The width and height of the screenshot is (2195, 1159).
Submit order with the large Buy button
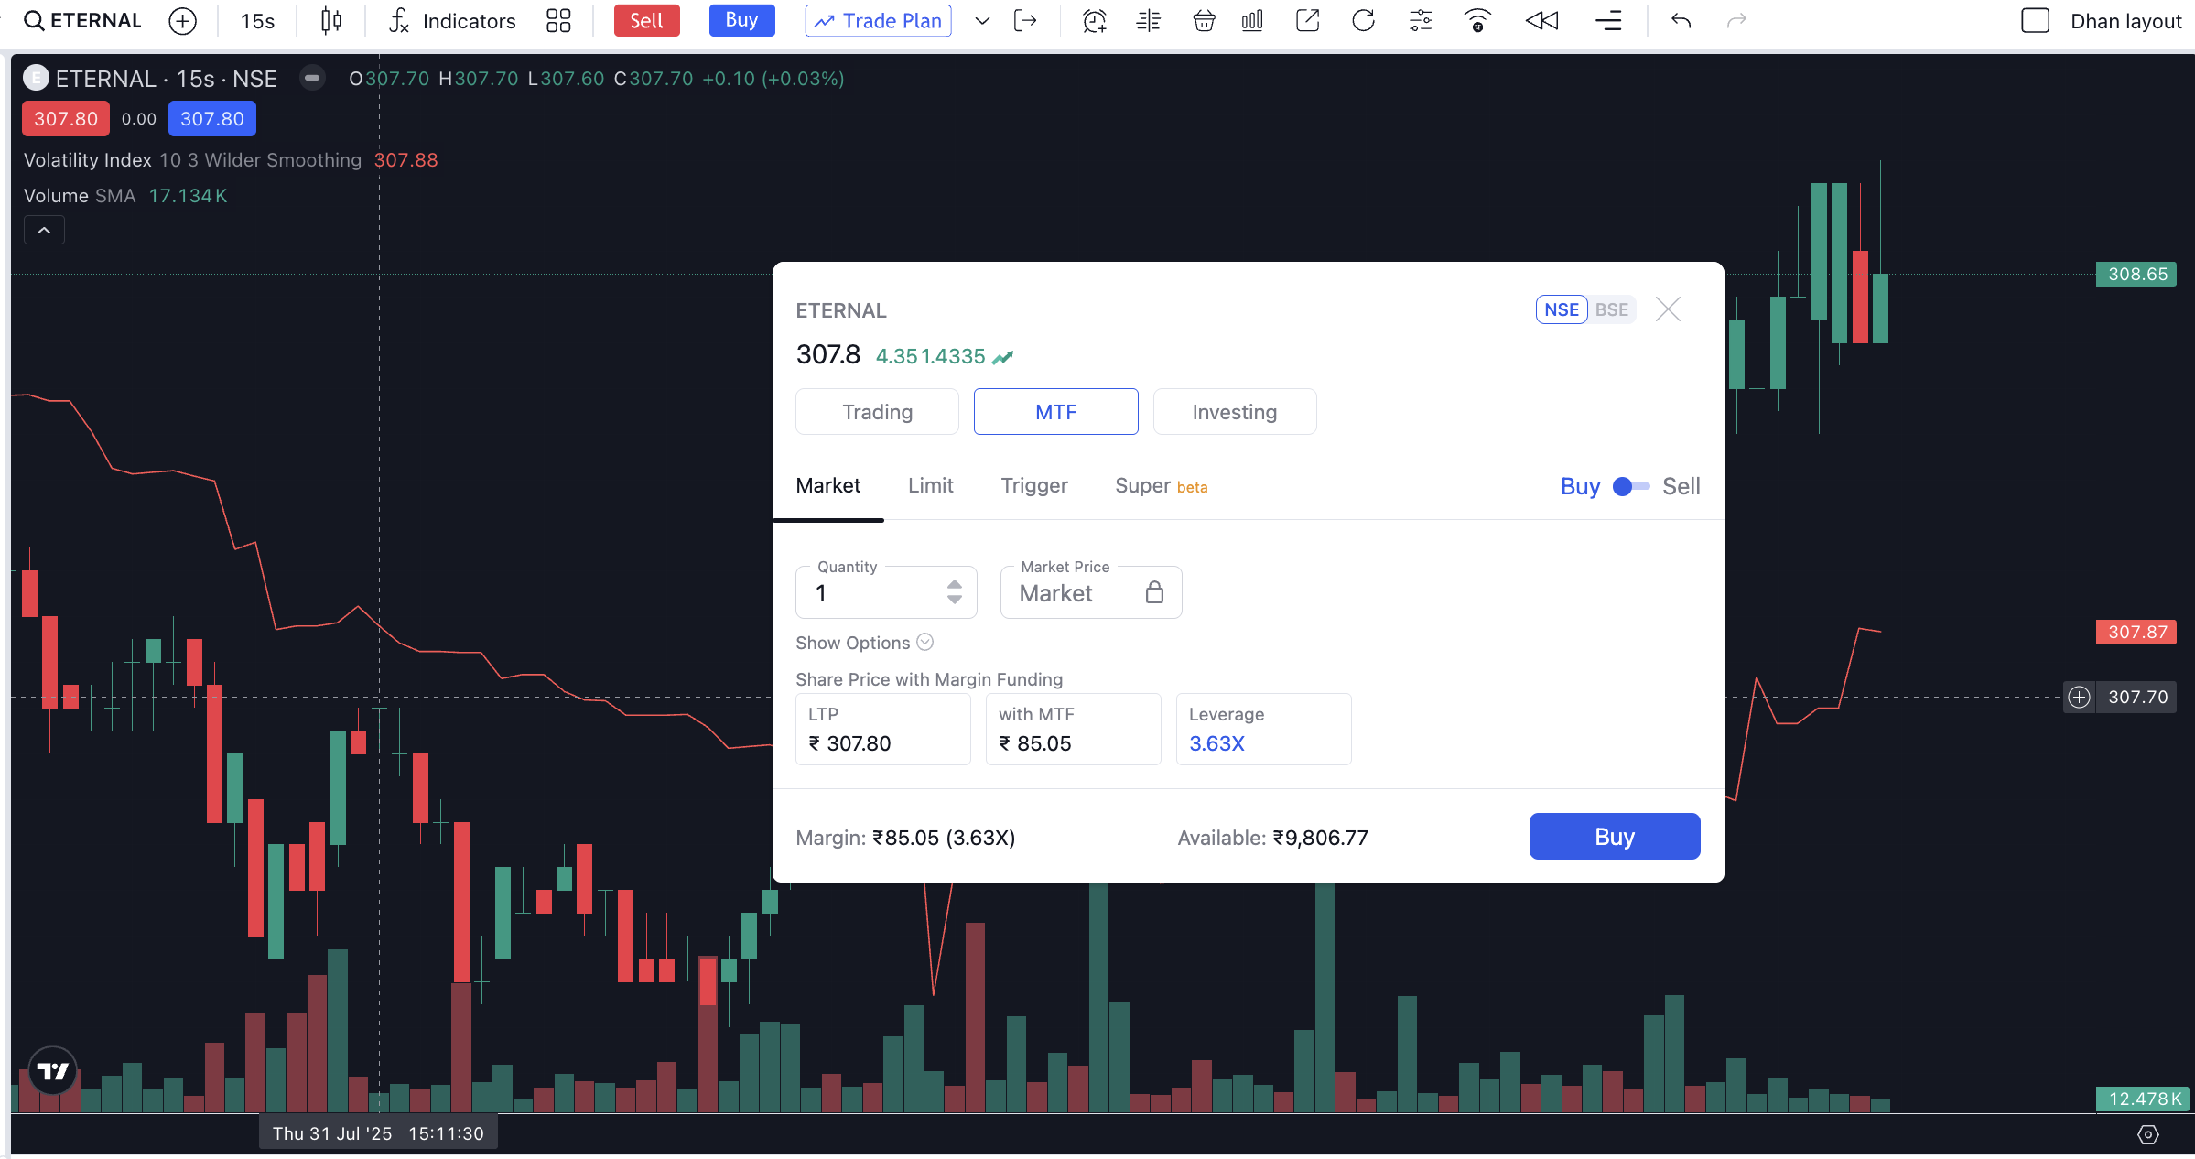(1615, 837)
